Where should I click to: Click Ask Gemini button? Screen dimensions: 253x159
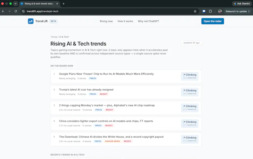242,3
